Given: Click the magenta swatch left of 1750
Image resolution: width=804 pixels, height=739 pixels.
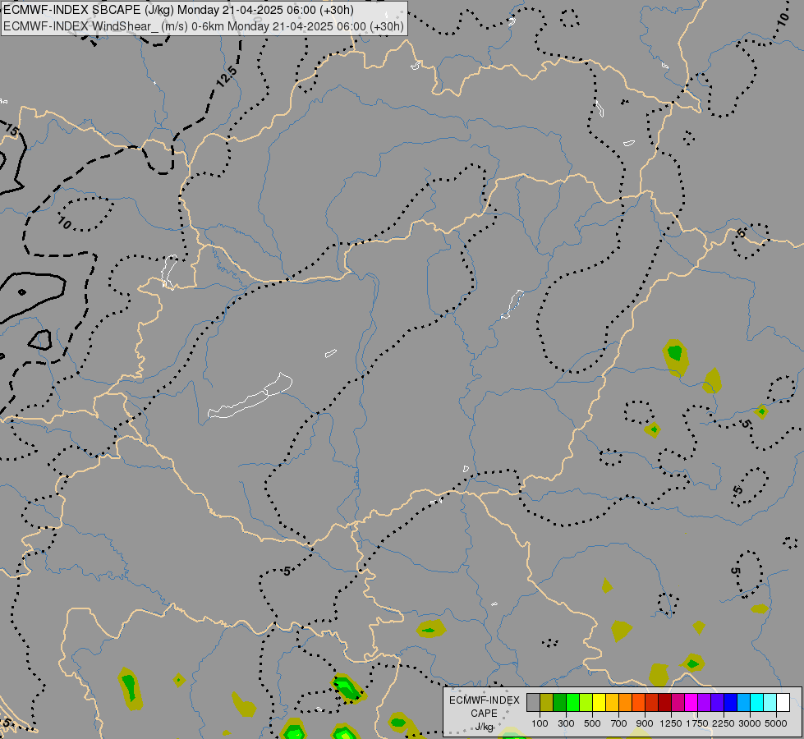Looking at the screenshot, I should pos(691,703).
